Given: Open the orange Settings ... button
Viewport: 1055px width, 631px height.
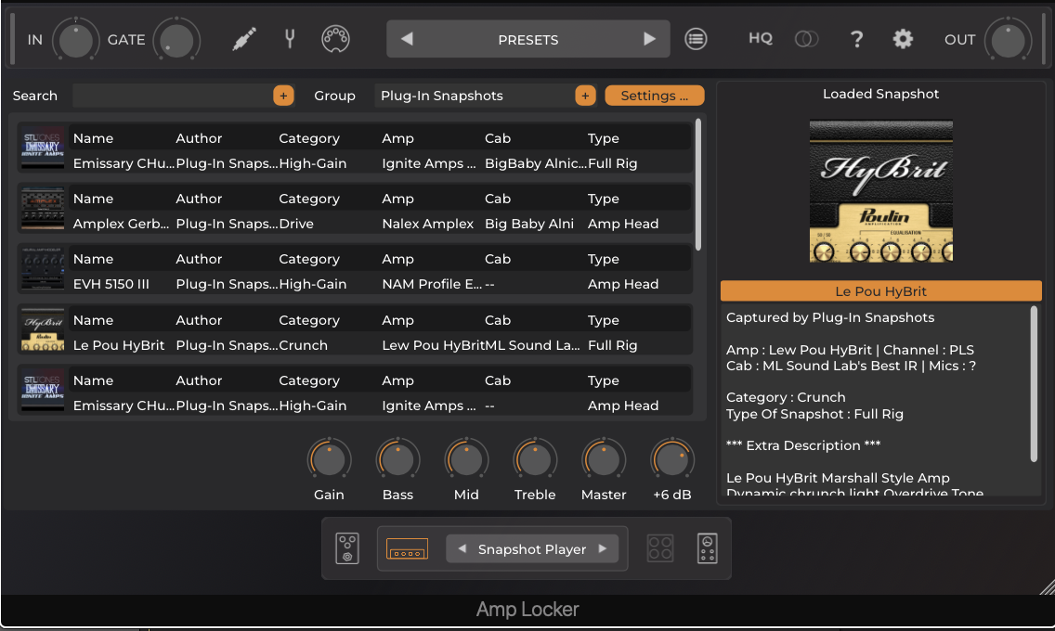Looking at the screenshot, I should click(655, 96).
